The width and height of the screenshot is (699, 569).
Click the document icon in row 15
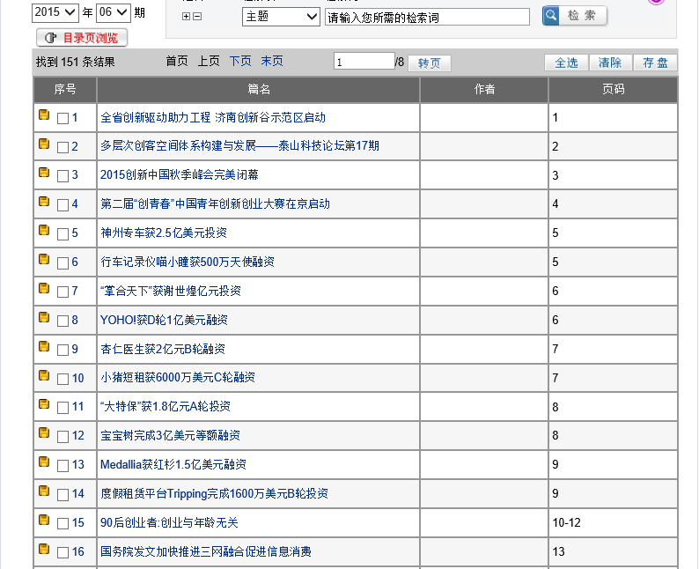click(x=44, y=520)
